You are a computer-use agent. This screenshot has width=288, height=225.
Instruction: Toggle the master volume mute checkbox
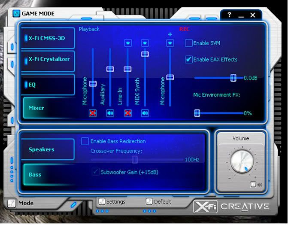coord(253,184)
